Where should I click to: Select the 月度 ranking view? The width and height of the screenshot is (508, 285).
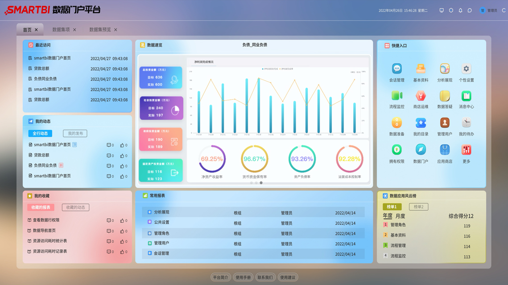pyautogui.click(x=400, y=216)
